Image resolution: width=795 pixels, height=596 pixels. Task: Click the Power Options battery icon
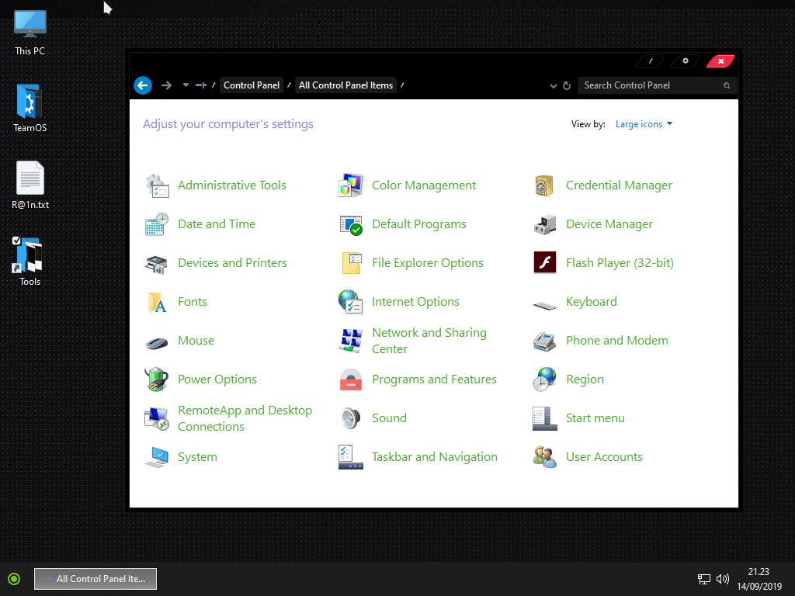click(157, 379)
